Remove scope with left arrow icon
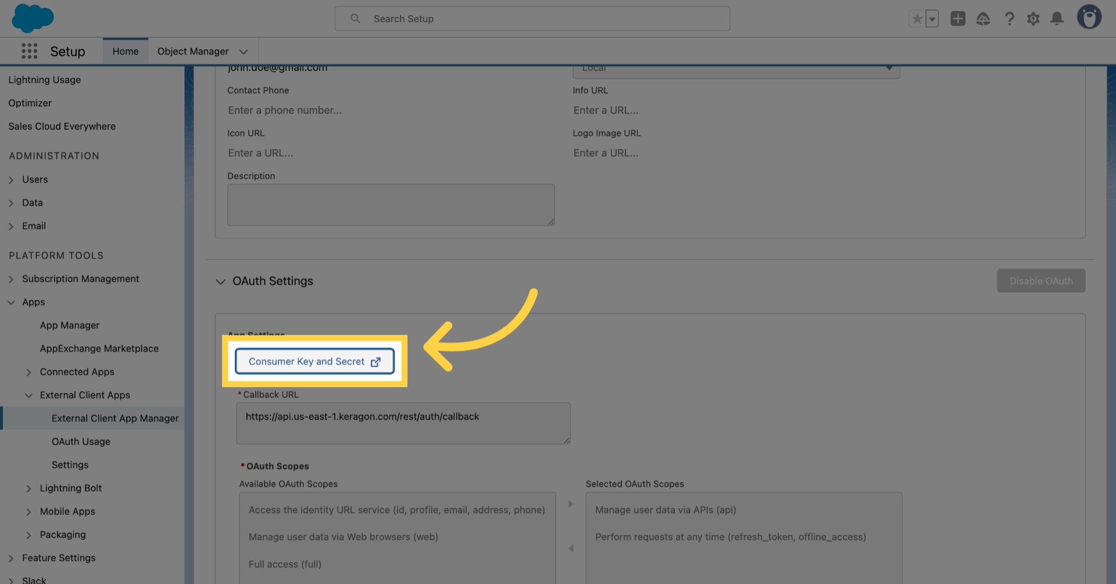Screen dimensions: 1116x584 (570, 547)
